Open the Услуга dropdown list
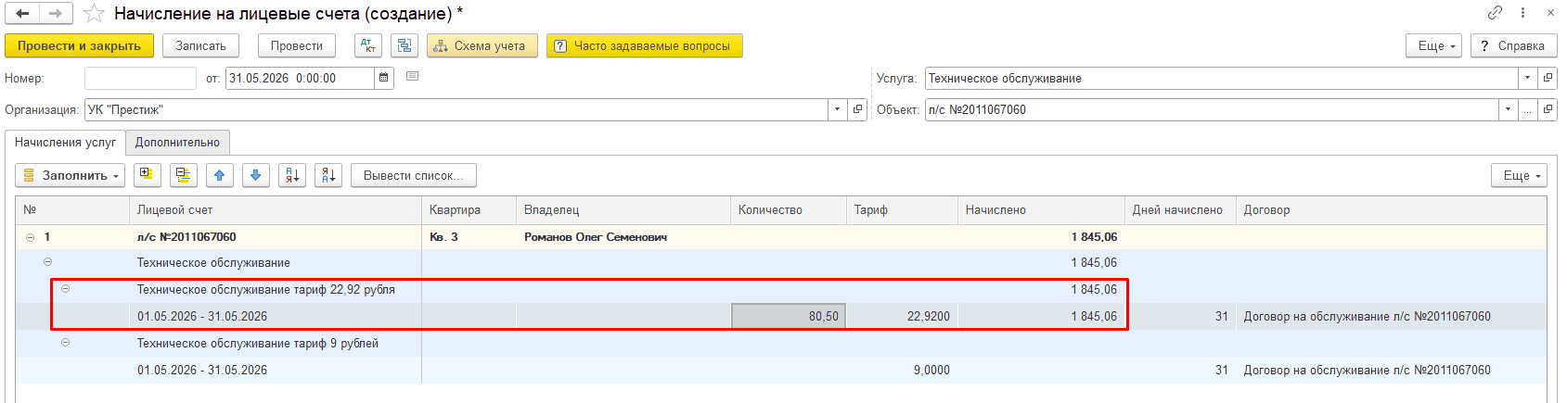This screenshot has width=1567, height=403. [x=1527, y=79]
